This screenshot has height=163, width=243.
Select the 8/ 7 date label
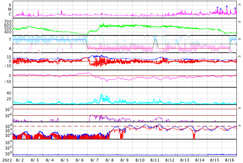tap(95, 160)
